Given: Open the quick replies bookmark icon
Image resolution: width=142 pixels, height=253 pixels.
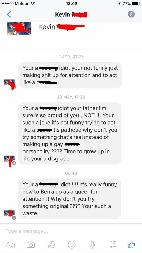Looking at the screenshot, I should [113, 245].
